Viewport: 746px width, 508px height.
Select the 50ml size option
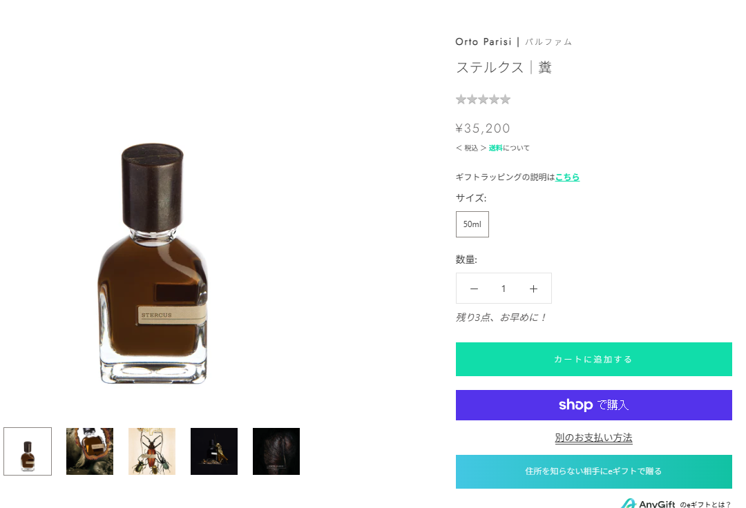point(472,224)
